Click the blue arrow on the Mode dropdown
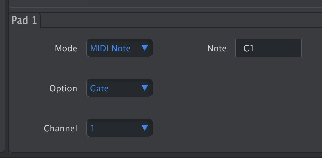Image resolution: width=322 pixels, height=158 pixels. (x=144, y=48)
